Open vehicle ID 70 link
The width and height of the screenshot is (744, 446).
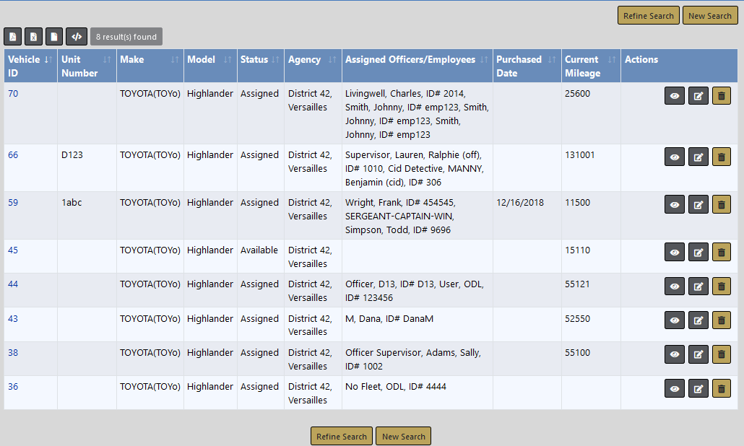pos(13,93)
